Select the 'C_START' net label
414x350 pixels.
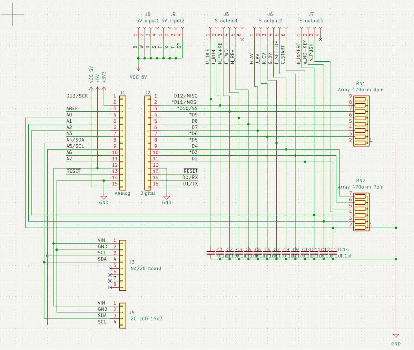[283, 55]
